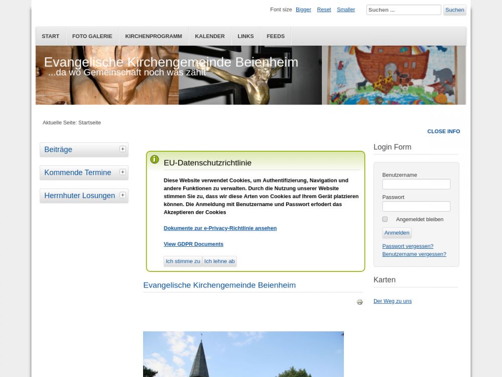The width and height of the screenshot is (502, 377).
Task: Enable the Angemeldet bleiben checkbox
Action: tap(385, 219)
